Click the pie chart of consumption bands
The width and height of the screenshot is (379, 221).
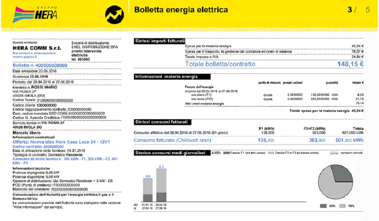point(335,182)
